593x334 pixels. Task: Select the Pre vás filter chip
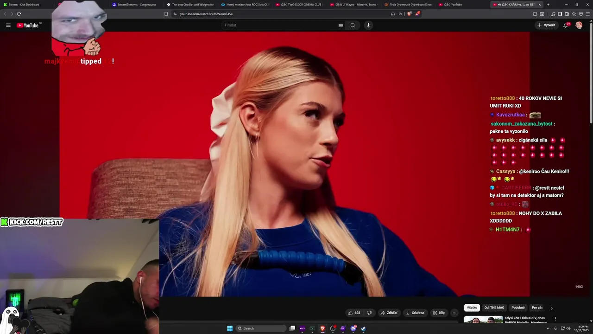(537, 308)
